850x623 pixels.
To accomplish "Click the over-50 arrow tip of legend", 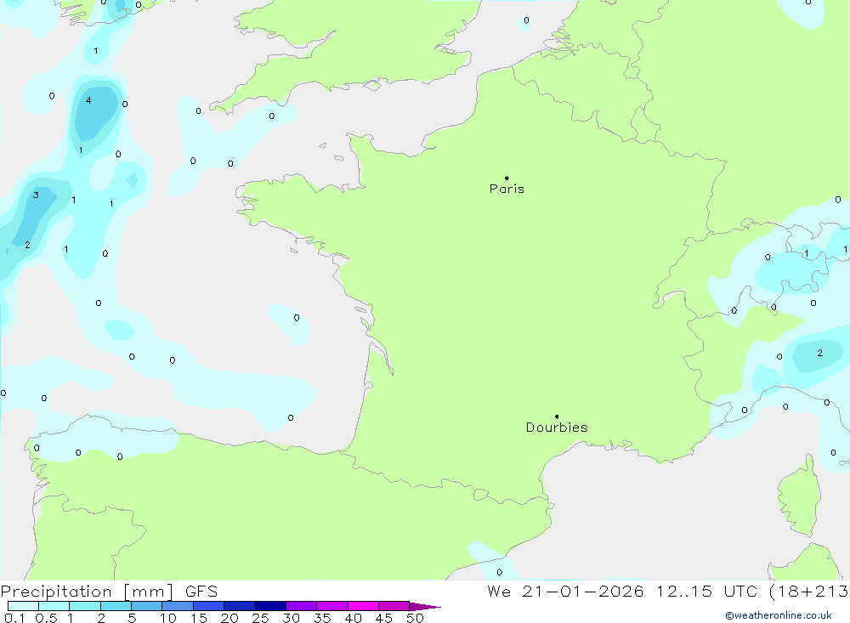I will [x=425, y=607].
